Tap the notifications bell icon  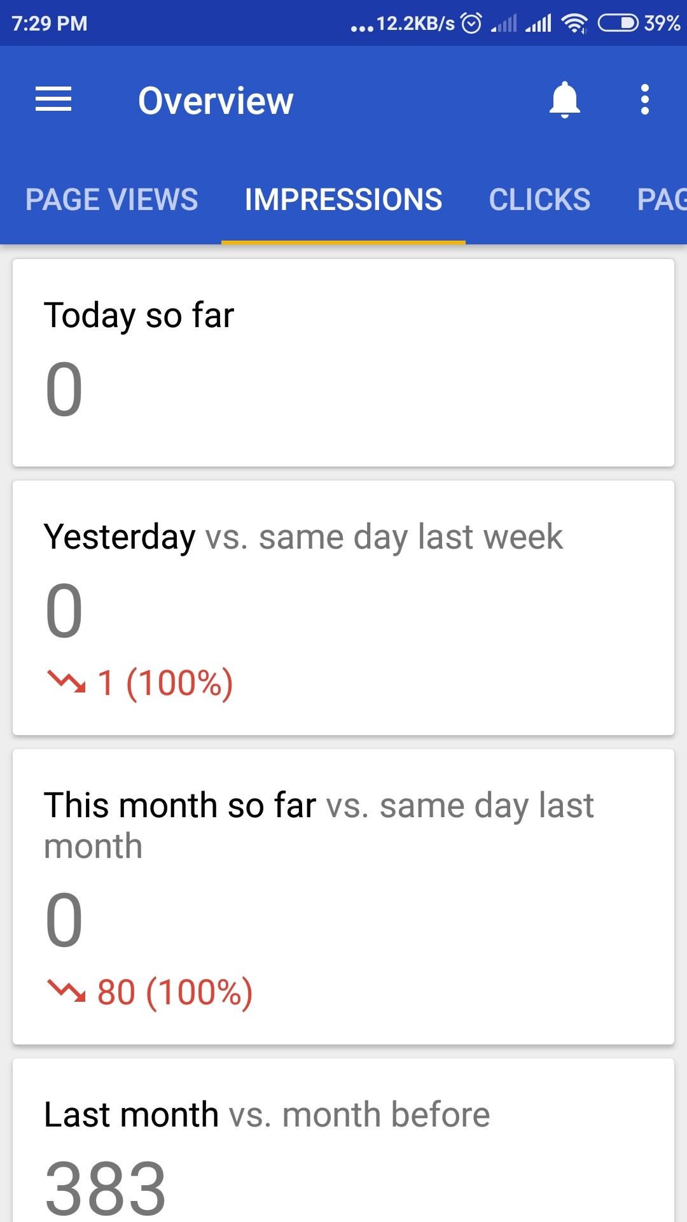tap(565, 100)
